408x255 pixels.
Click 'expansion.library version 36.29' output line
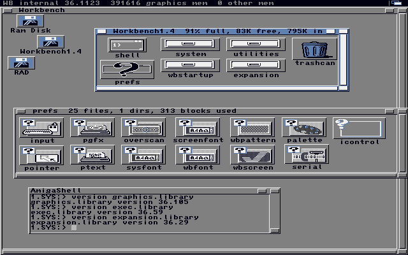(110, 222)
